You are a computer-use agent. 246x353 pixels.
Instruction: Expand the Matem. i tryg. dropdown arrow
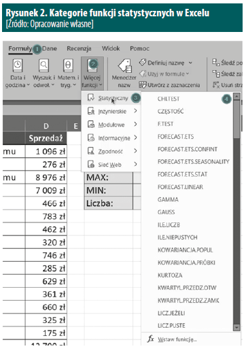tap(74, 85)
